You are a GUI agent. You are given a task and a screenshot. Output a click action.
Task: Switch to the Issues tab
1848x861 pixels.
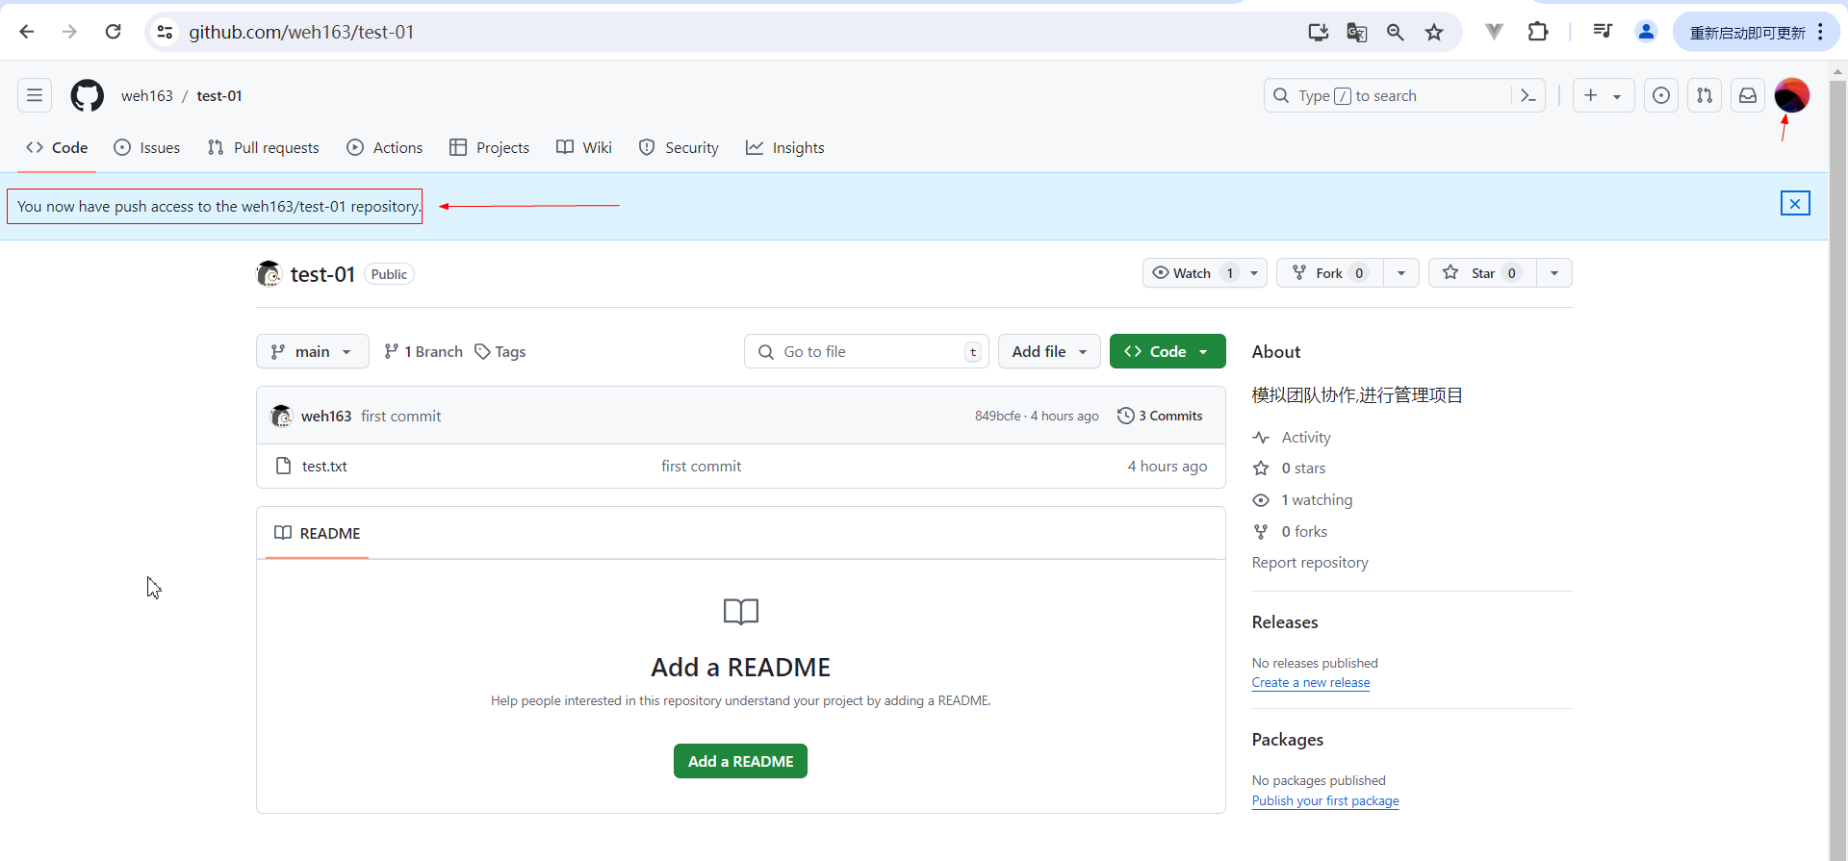147,148
